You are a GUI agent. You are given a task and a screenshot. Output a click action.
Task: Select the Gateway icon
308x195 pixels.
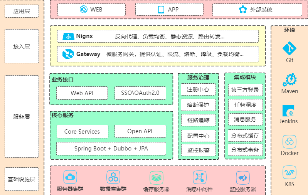point(68,54)
